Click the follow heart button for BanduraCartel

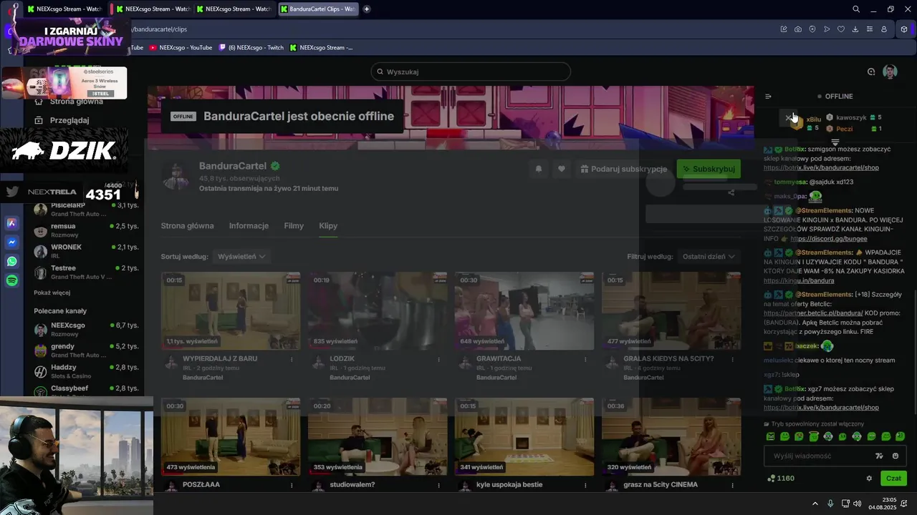tap(562, 169)
